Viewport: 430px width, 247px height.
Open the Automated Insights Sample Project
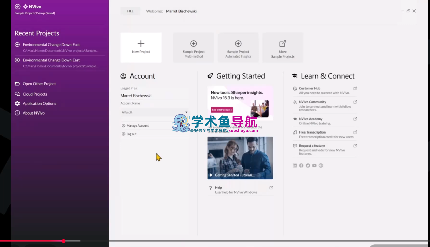tap(238, 47)
